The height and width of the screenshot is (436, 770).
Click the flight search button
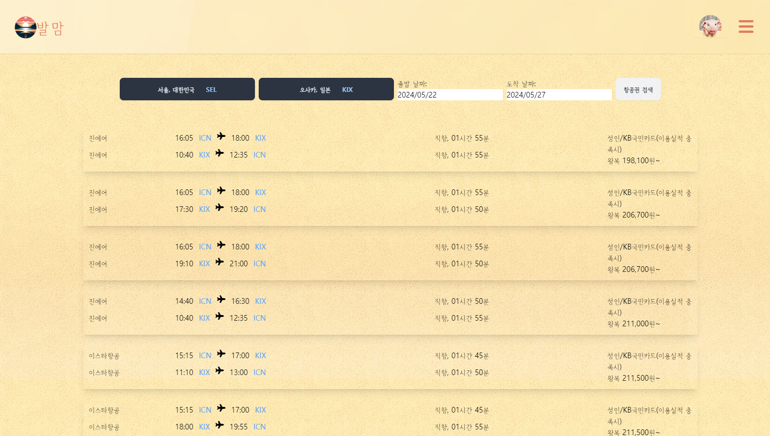pos(638,89)
